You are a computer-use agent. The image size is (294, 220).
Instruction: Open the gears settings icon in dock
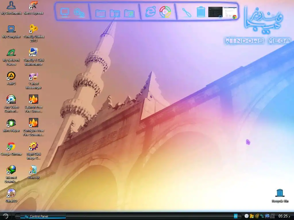(79, 13)
